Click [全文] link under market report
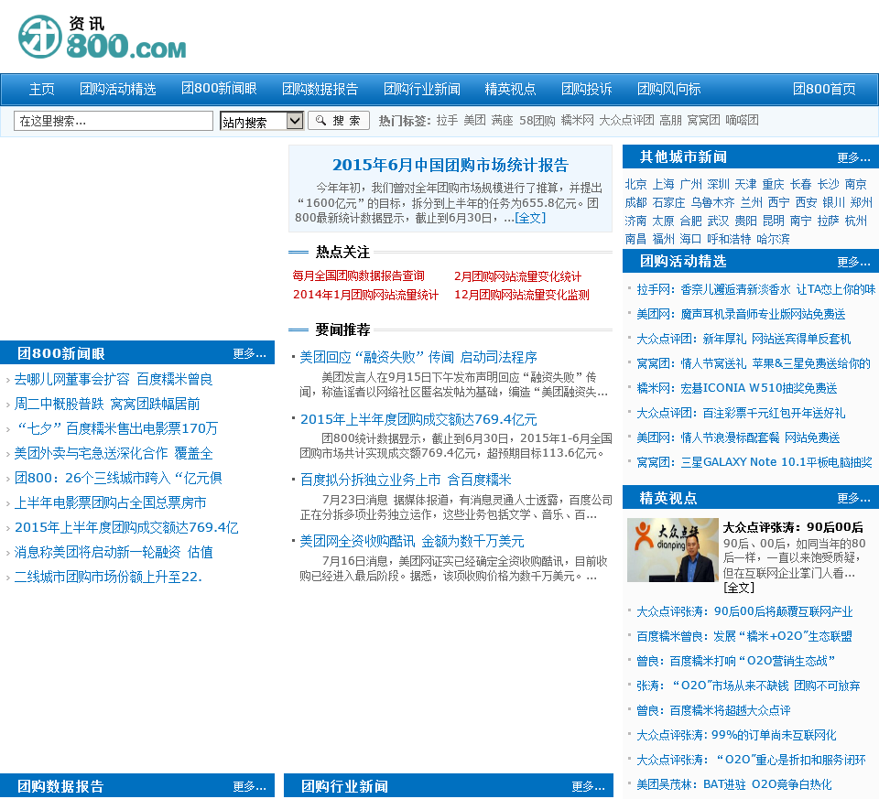This screenshot has width=879, height=799. (530, 218)
